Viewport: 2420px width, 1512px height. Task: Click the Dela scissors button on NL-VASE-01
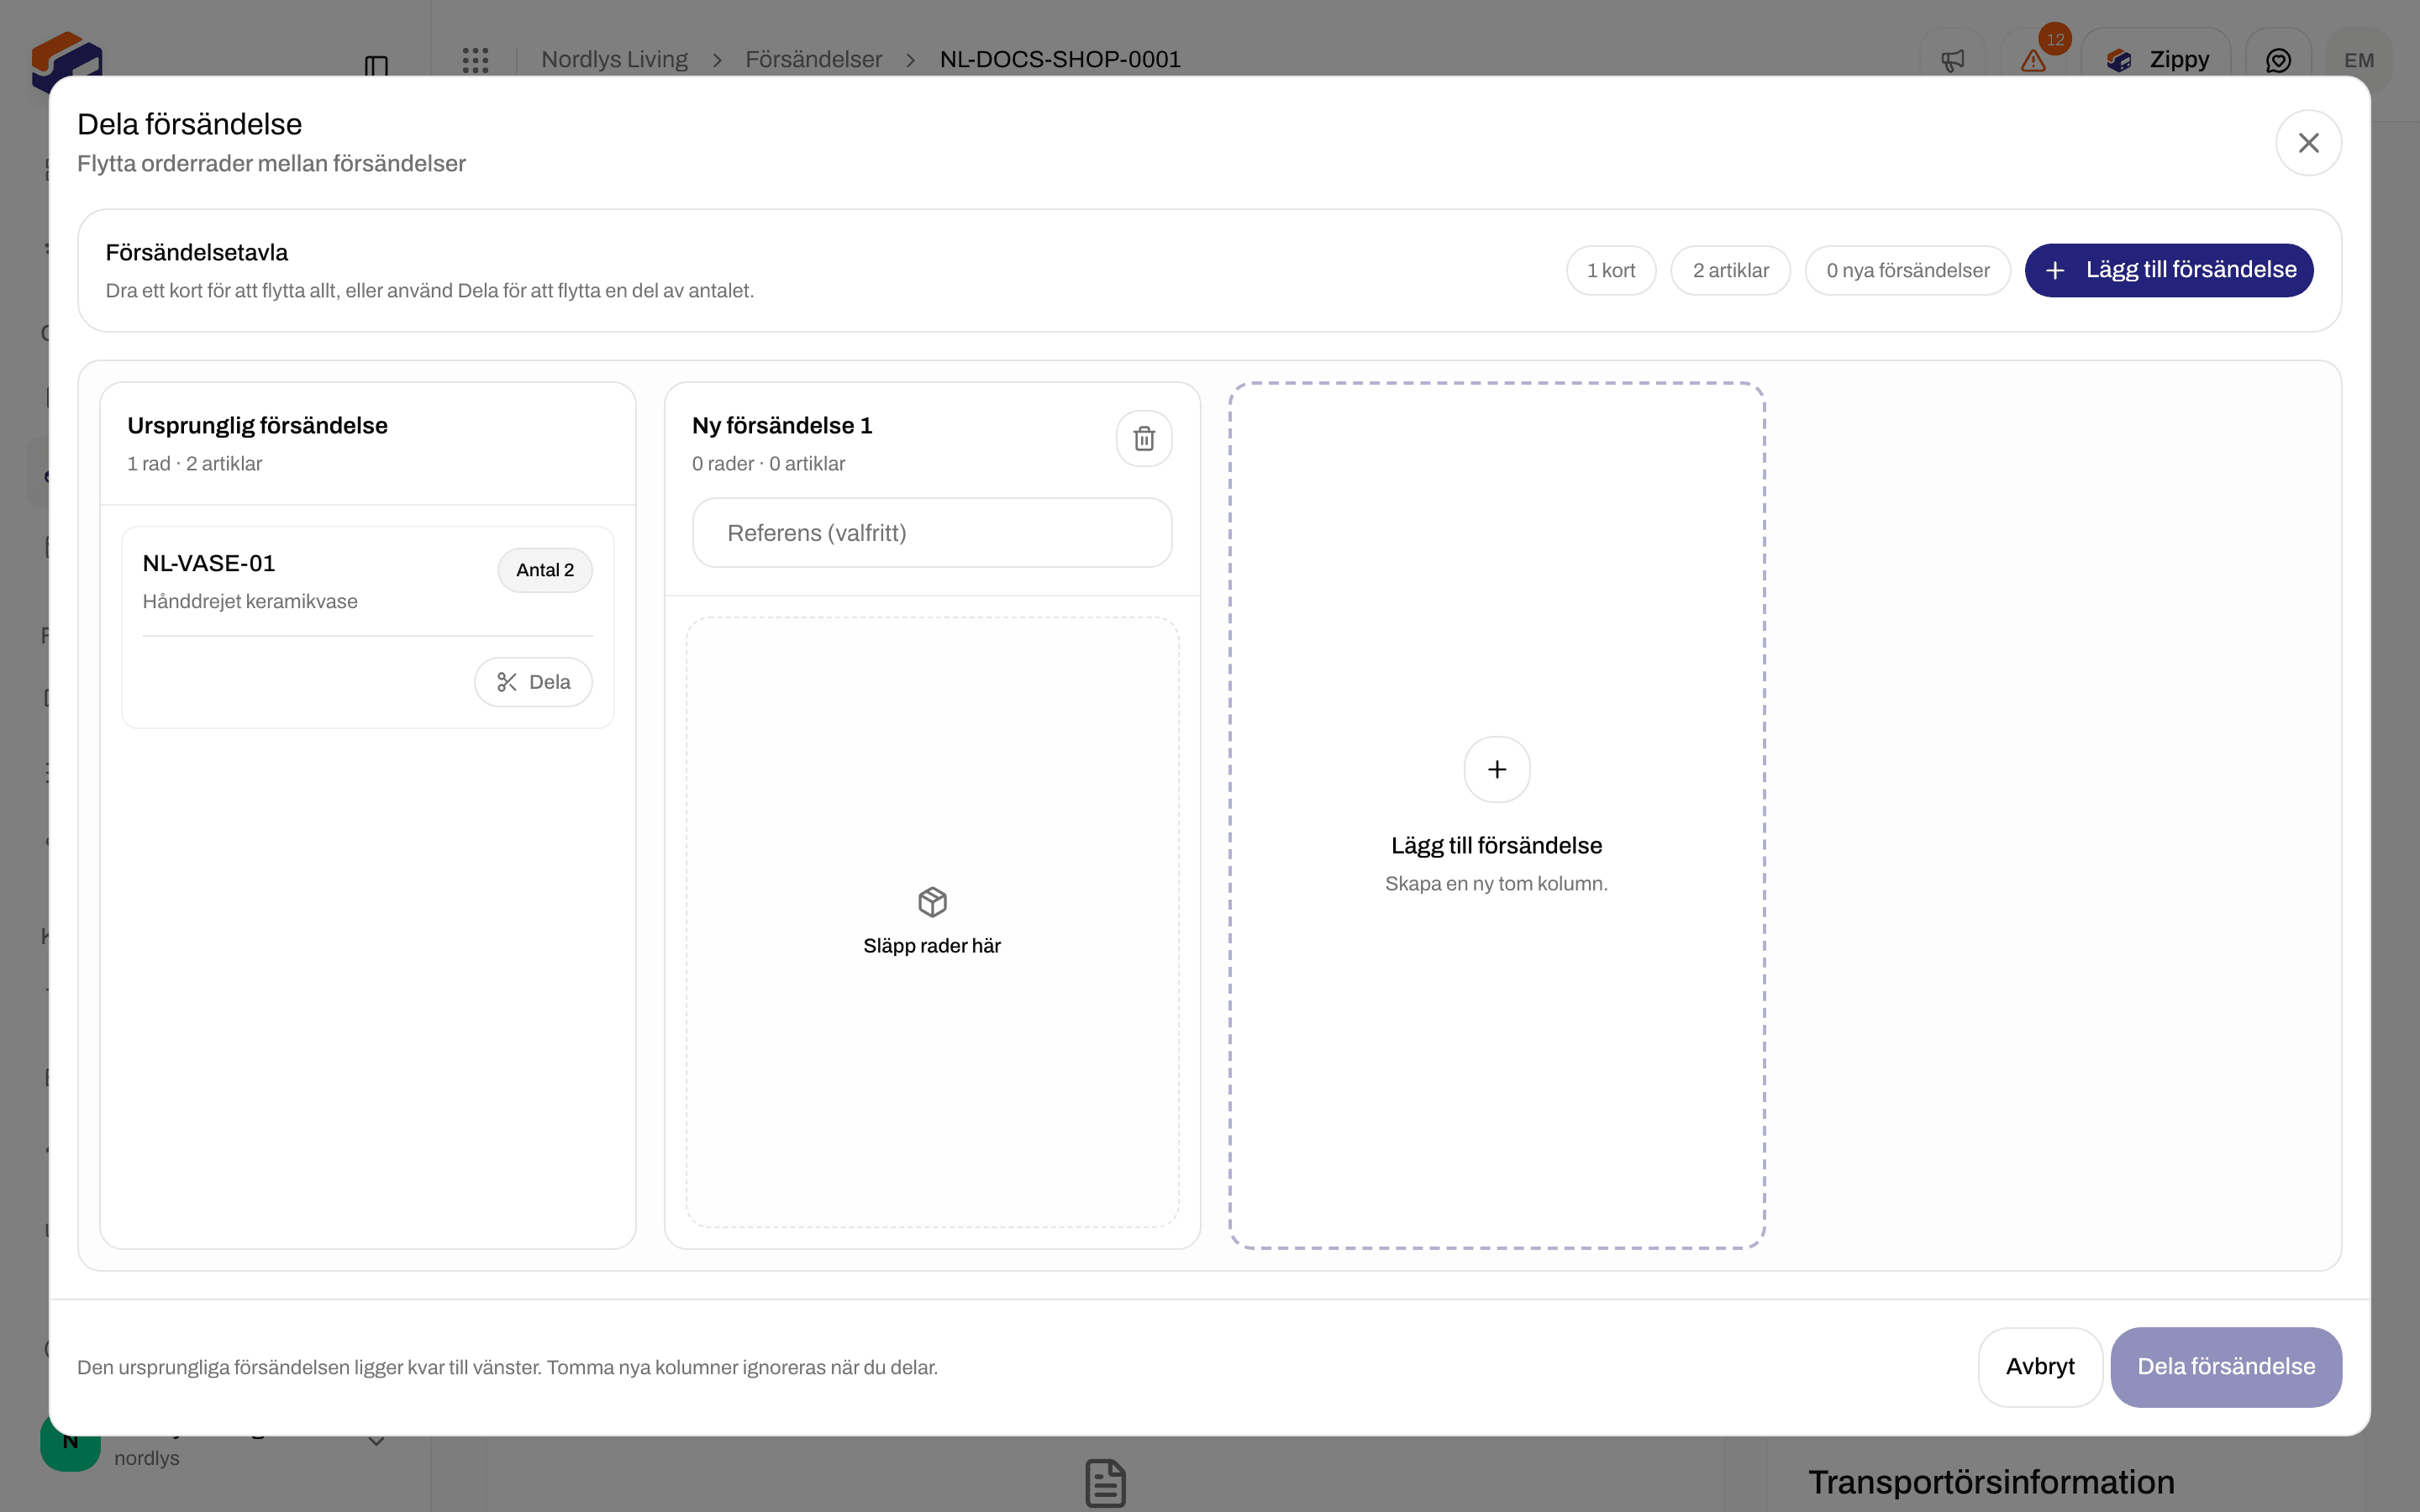click(533, 682)
